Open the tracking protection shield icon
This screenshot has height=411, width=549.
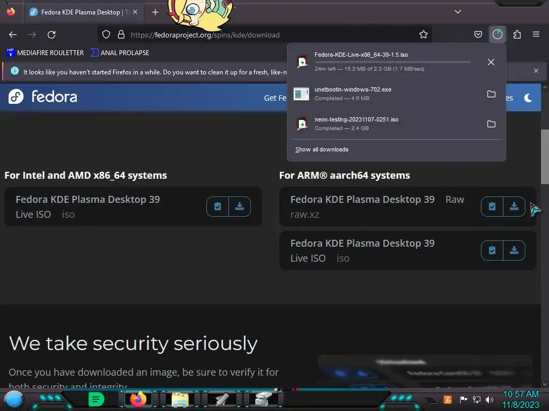(106, 34)
